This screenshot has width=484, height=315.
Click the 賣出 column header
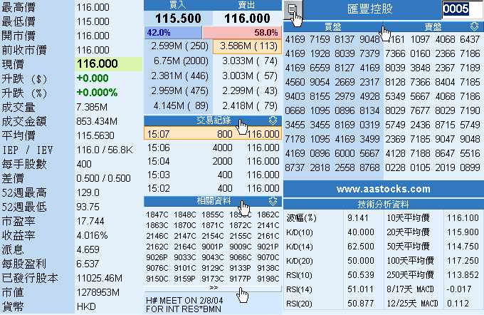coord(246,5)
